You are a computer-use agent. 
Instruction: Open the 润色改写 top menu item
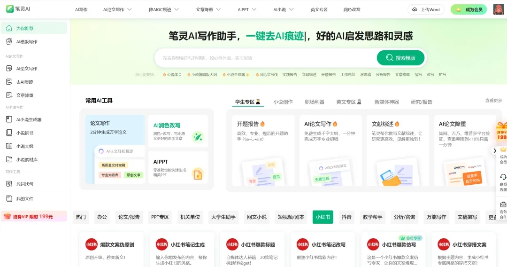click(352, 9)
